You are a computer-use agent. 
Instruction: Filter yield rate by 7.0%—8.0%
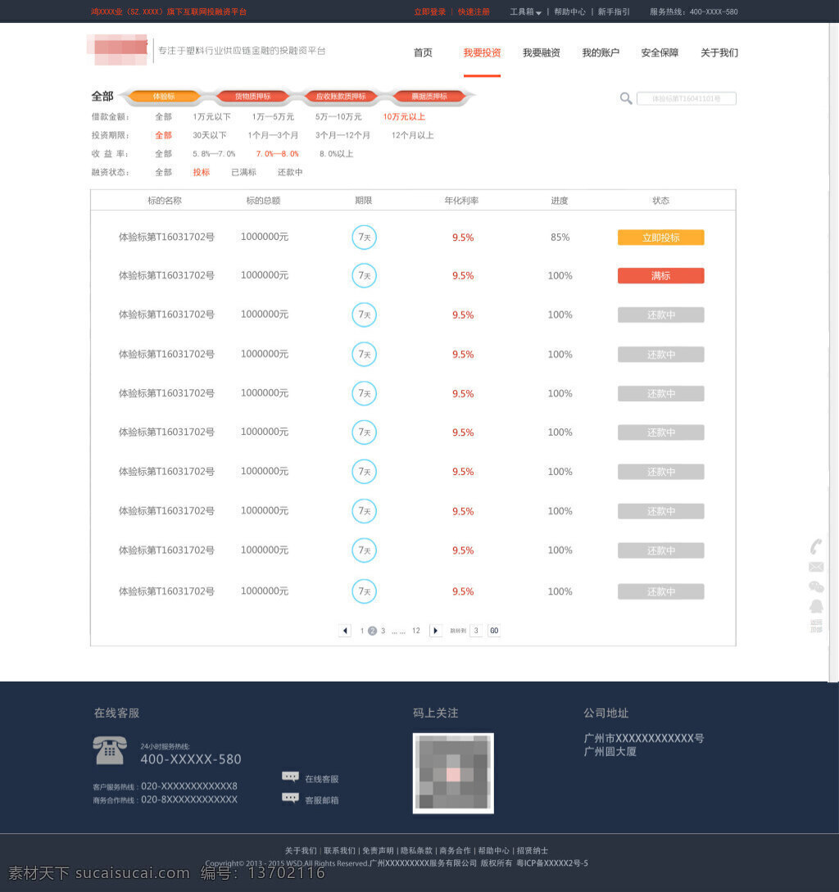(x=277, y=154)
